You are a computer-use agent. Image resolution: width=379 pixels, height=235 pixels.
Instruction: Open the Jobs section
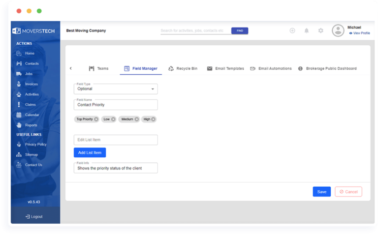click(29, 74)
